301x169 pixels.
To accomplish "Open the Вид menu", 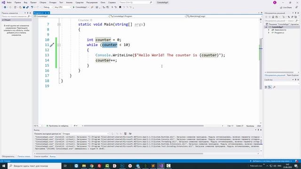I will tap(25, 2).
